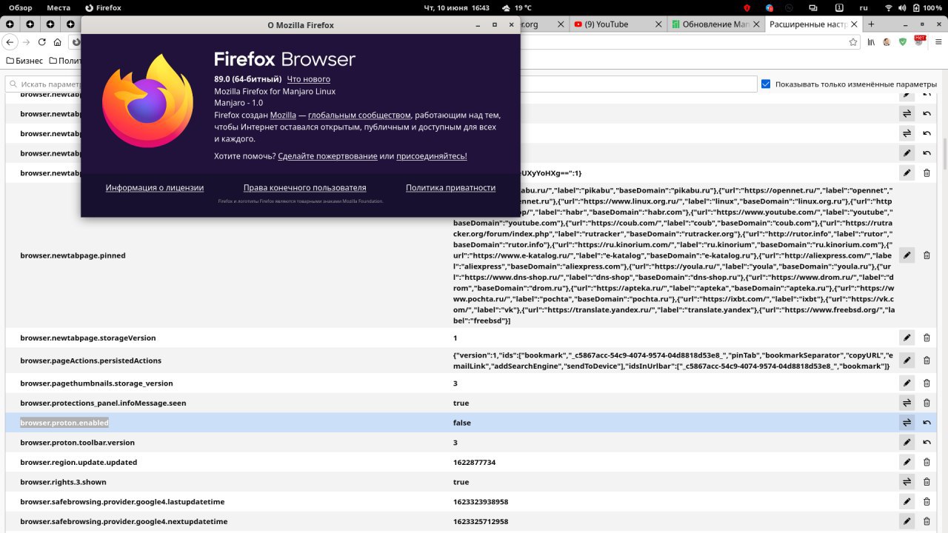Open the Library panel icon

pos(872,42)
